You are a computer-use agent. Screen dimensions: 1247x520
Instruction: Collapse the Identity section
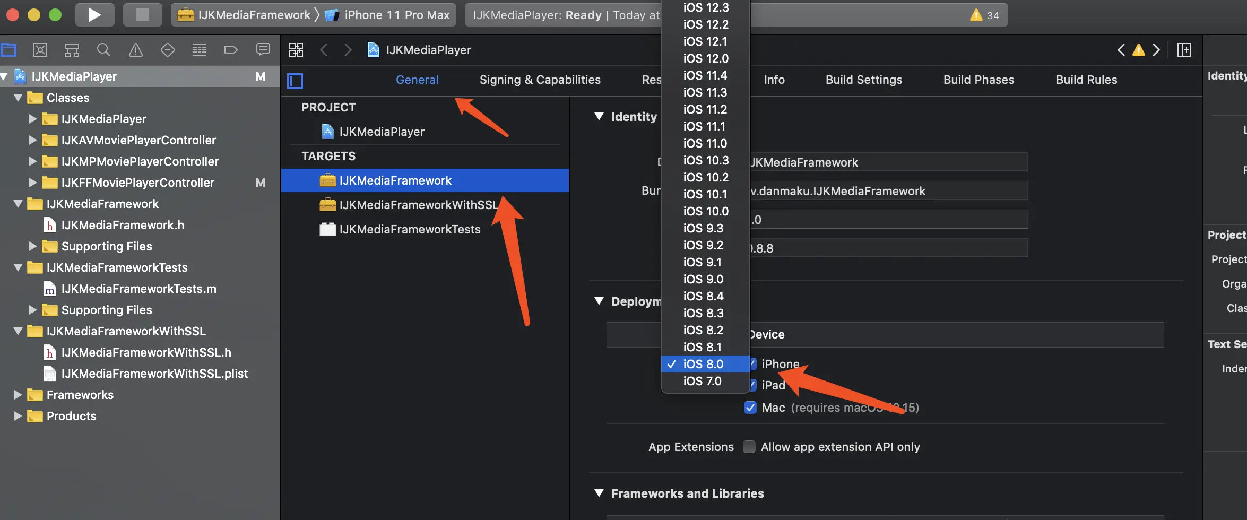tap(599, 117)
